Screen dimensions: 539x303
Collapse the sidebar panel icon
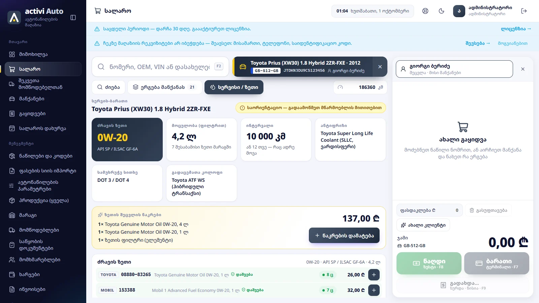pos(73,18)
